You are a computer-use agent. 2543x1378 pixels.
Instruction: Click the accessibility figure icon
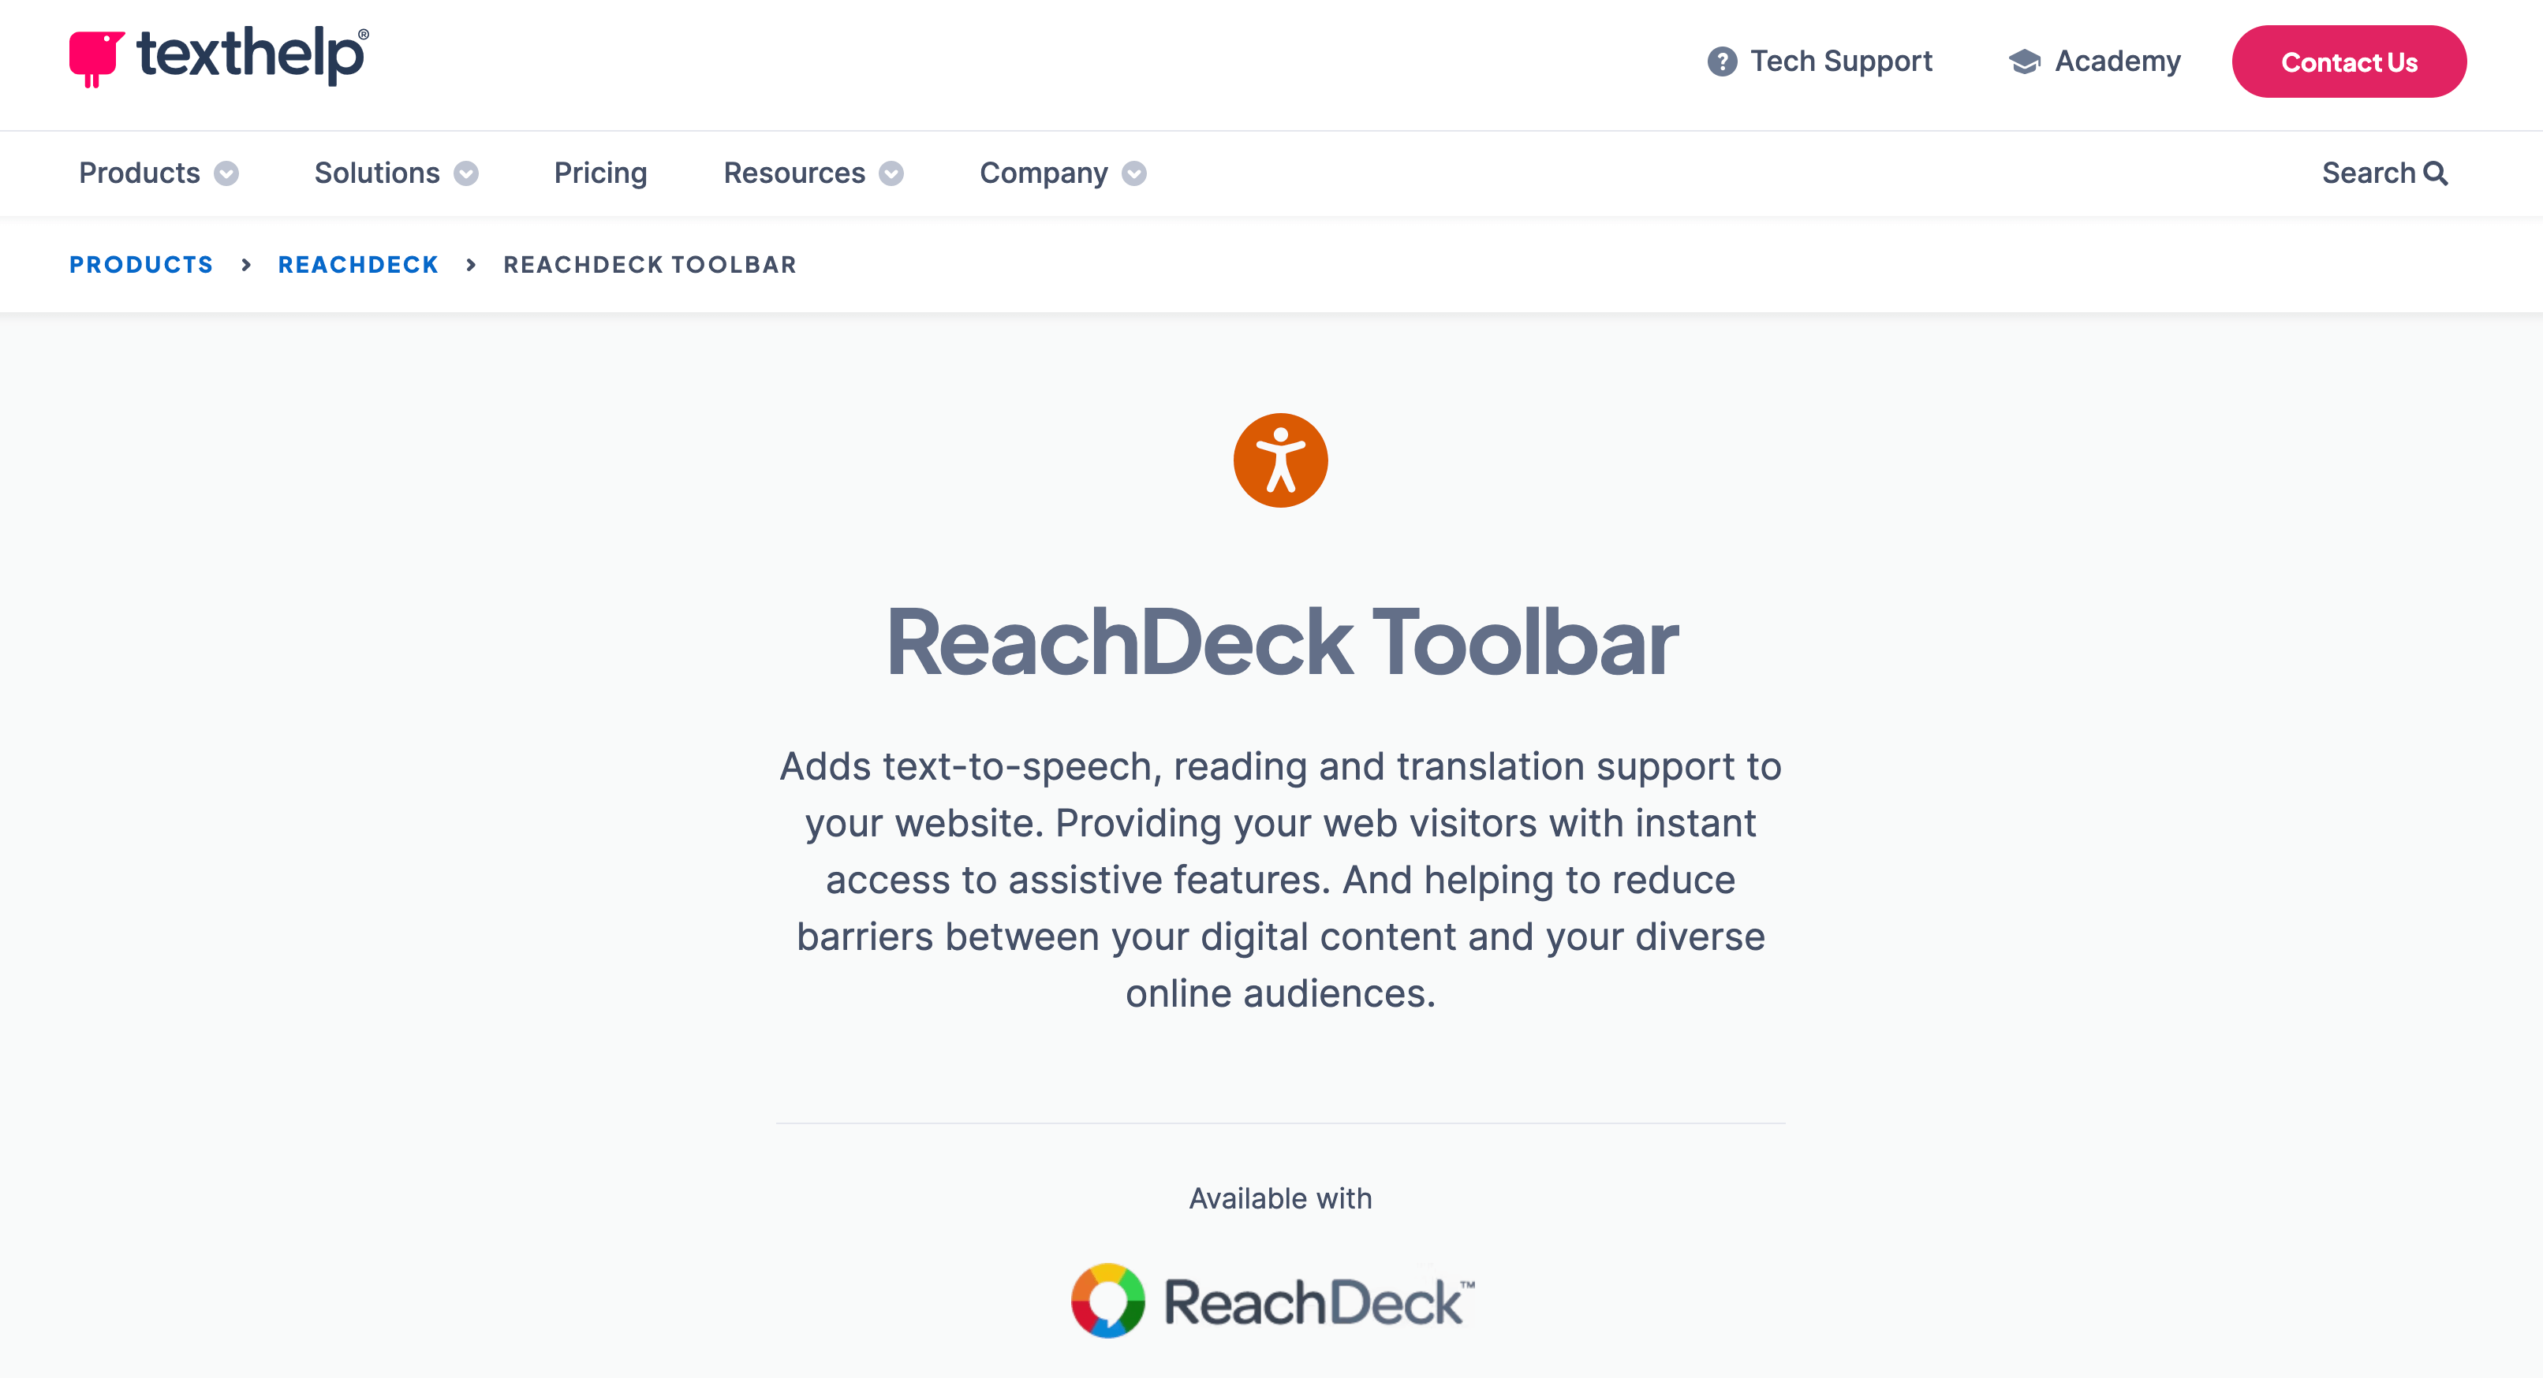pos(1279,460)
